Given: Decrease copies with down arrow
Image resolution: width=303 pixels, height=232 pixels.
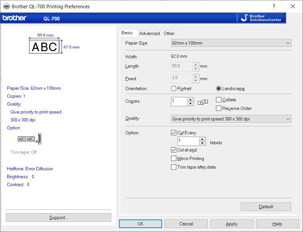Looking at the screenshot, I should pos(190,104).
